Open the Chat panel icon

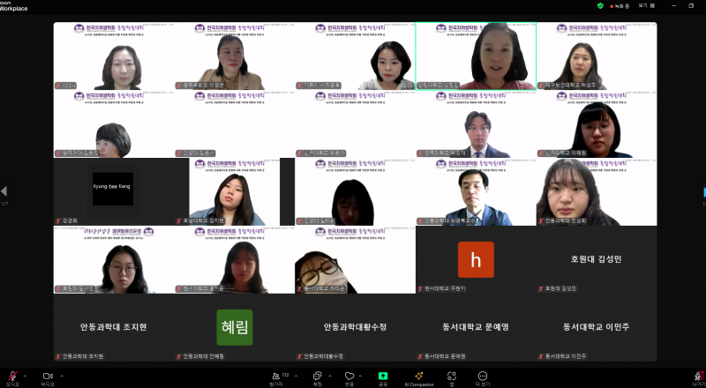point(317,375)
